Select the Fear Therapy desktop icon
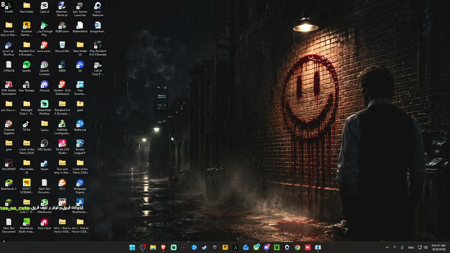The height and width of the screenshot is (253, 450). pos(27,86)
